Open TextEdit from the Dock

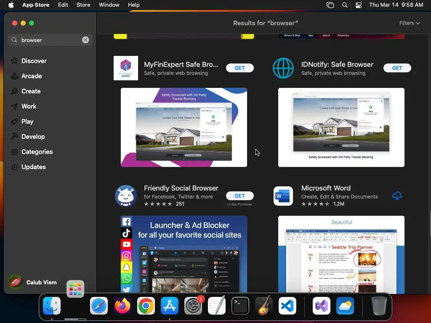coord(217,306)
